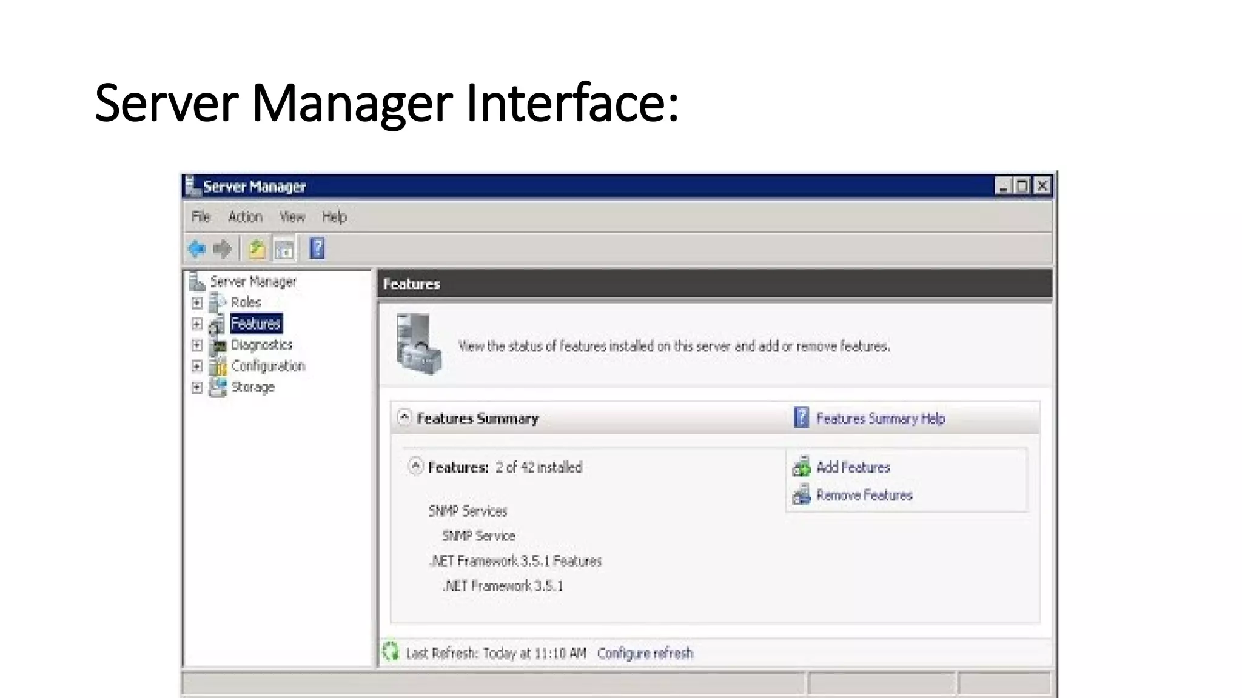1242x698 pixels.
Task: Select the Configuration tree item
Action: 268,366
